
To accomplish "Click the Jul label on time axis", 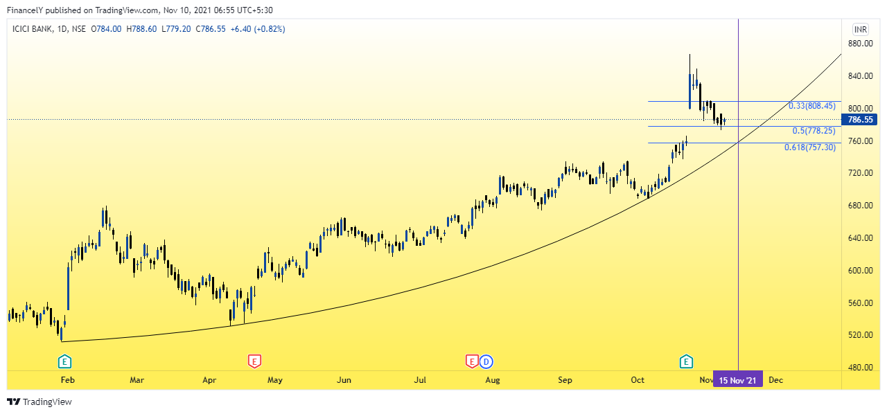I will click(x=420, y=380).
